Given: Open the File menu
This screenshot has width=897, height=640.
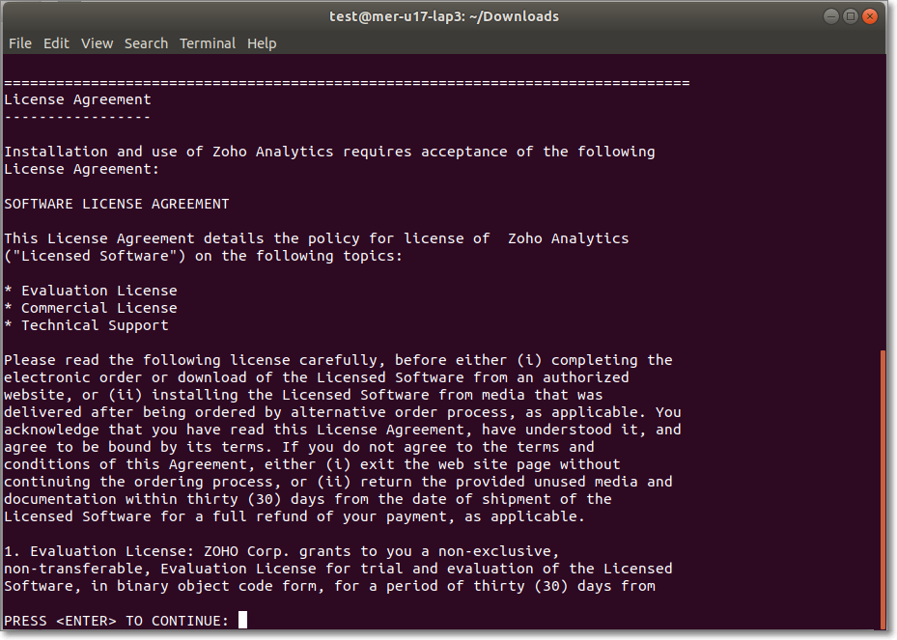Looking at the screenshot, I should pyautogui.click(x=20, y=43).
